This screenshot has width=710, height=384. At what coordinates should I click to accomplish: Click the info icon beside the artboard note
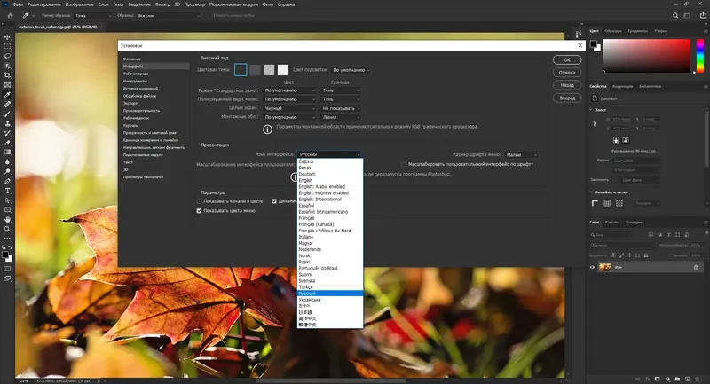(268, 129)
